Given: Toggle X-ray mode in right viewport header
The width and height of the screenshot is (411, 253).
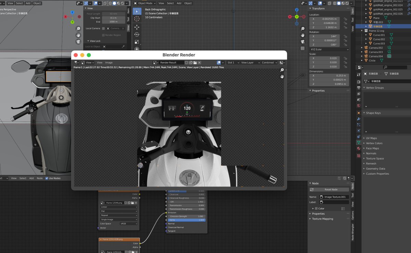Looking at the screenshot, I should pyautogui.click(x=329, y=3).
